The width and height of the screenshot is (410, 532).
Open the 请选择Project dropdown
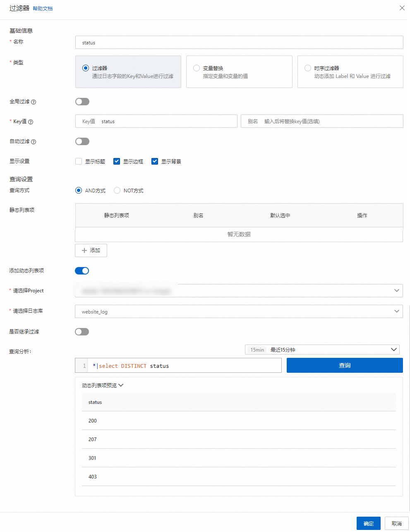tap(239, 291)
